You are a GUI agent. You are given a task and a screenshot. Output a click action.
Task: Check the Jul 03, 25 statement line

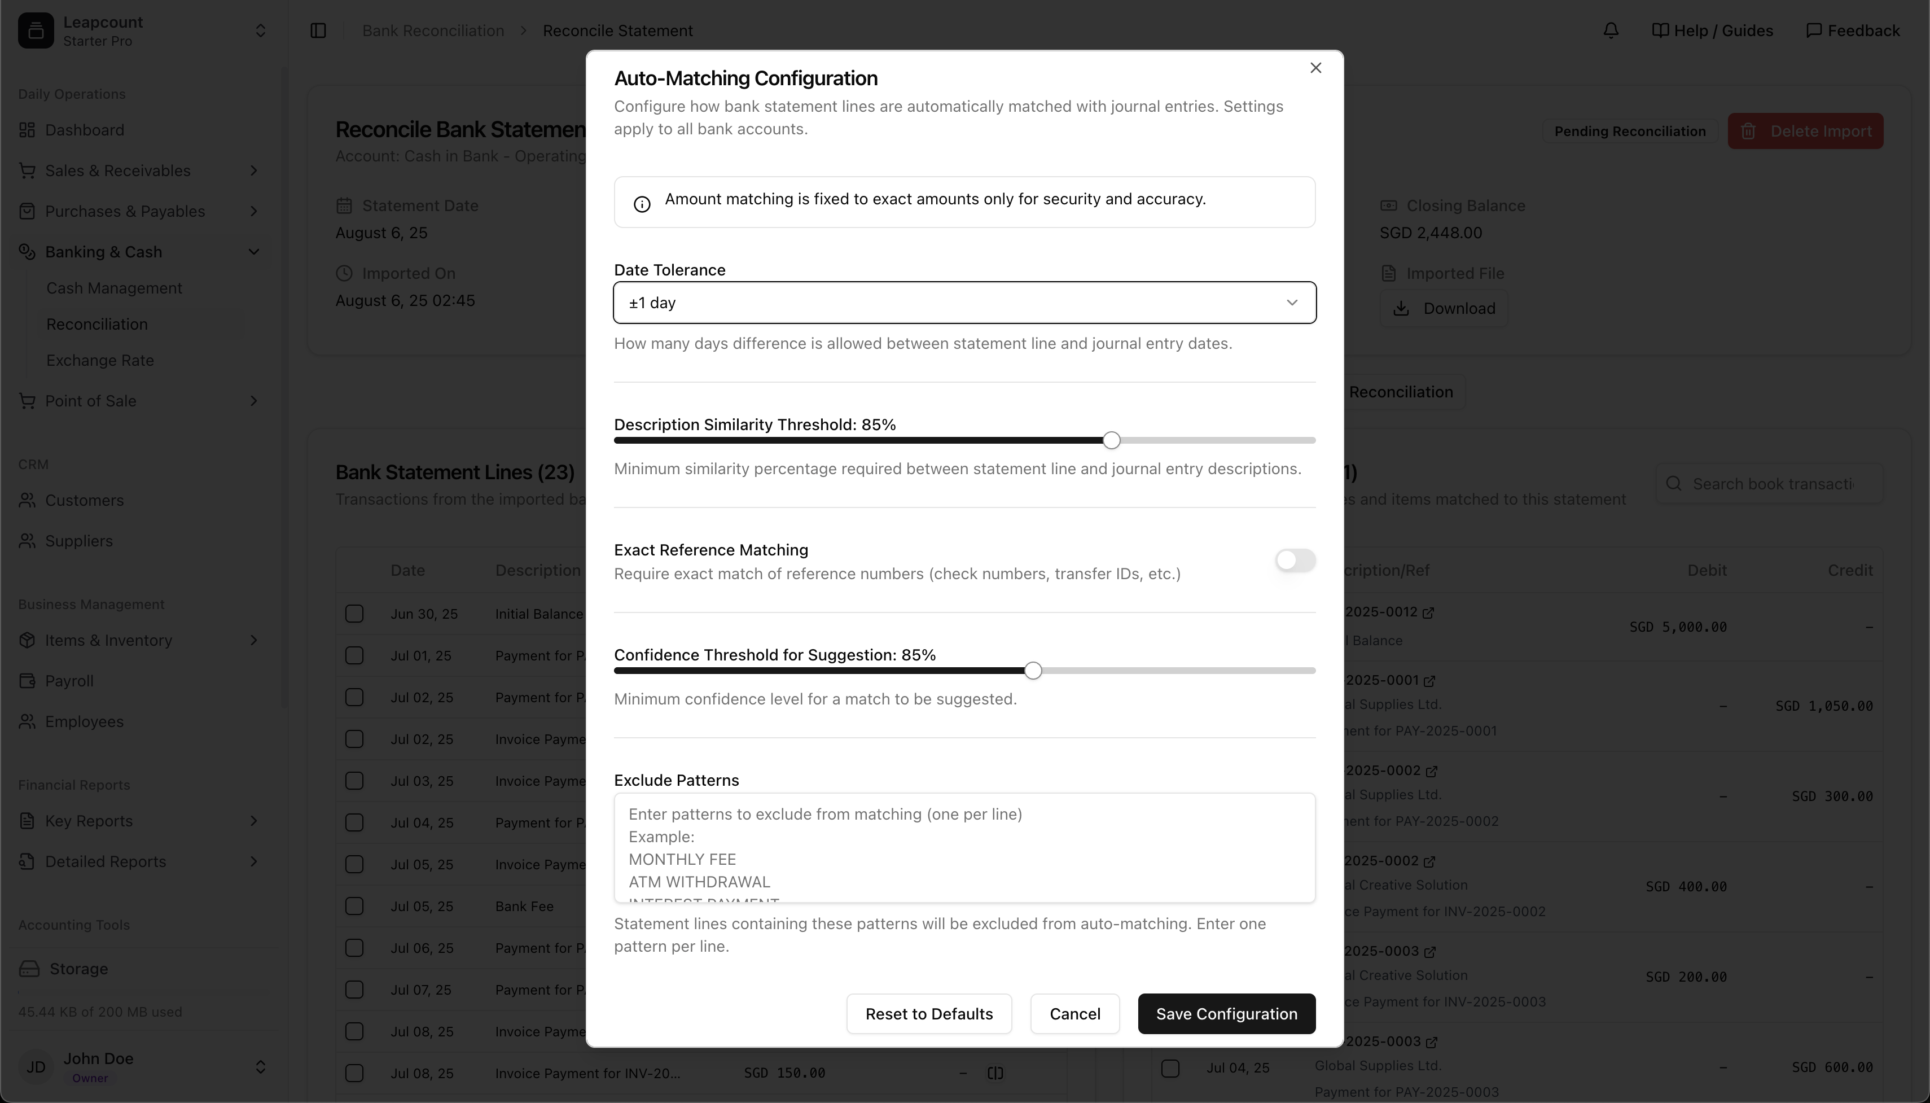(x=354, y=781)
